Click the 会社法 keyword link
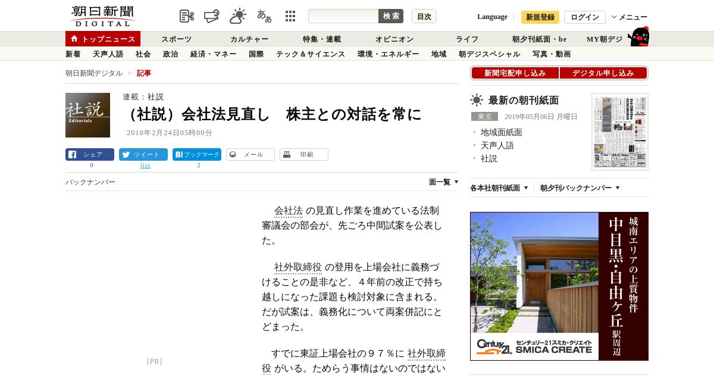The image size is (714, 375). (x=289, y=211)
